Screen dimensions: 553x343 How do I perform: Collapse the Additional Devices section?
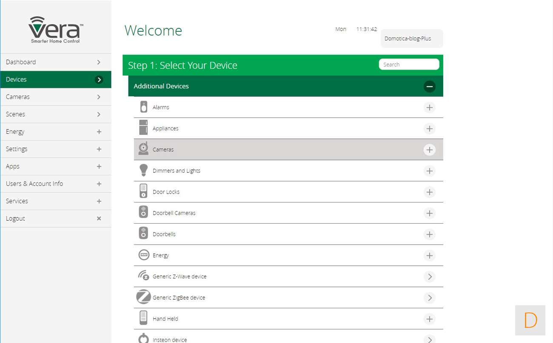click(430, 87)
